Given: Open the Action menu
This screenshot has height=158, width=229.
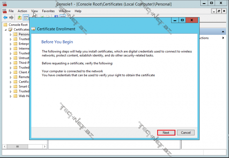Looking at the screenshot, I should (x=22, y=11).
